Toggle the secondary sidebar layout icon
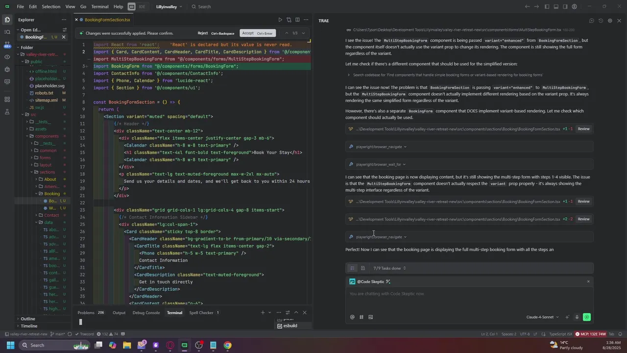627x353 pixels. [x=565, y=6]
